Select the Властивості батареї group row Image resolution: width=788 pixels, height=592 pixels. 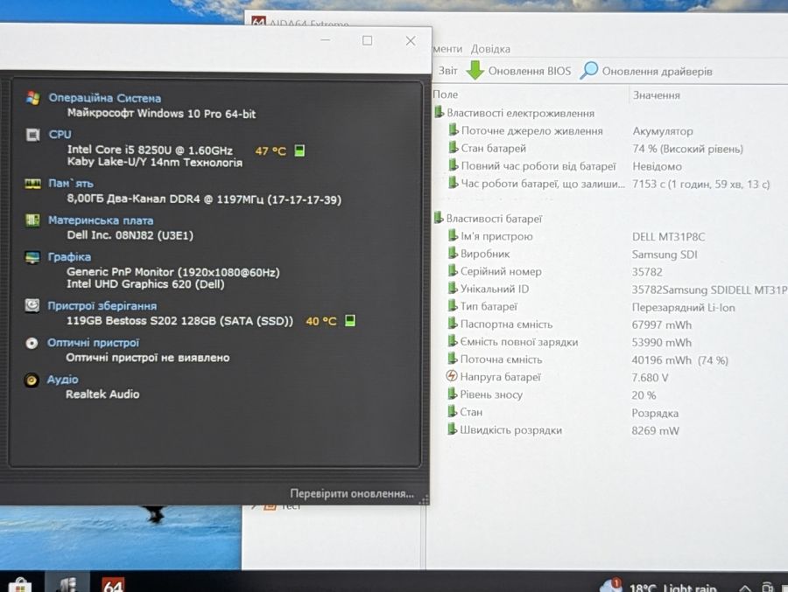[488, 219]
